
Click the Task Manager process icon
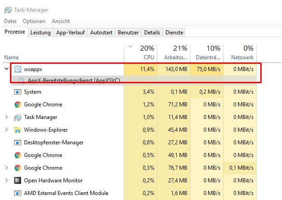tap(18, 117)
